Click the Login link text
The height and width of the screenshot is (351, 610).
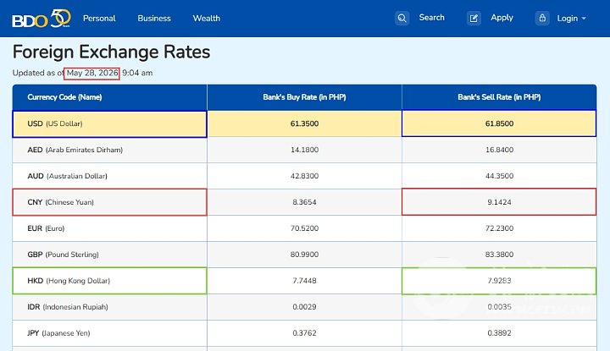click(567, 19)
